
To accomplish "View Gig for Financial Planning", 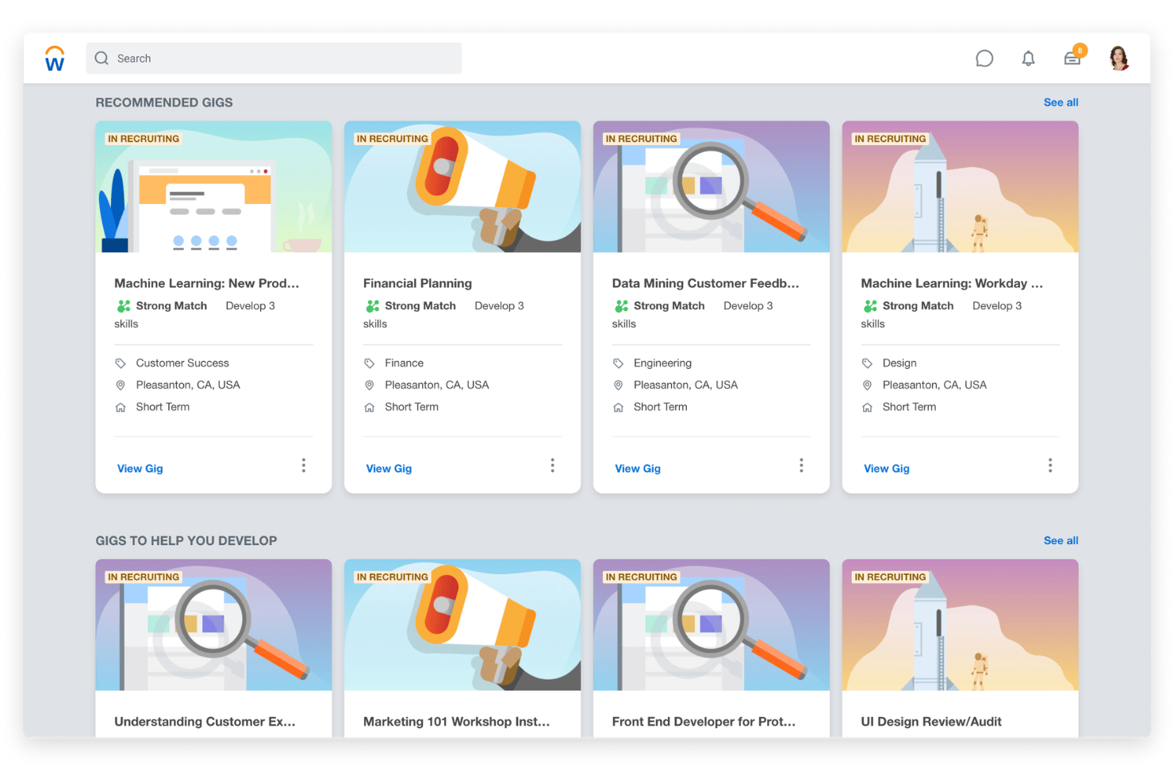I will coord(389,469).
